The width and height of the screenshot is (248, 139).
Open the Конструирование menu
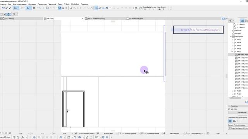20,4
